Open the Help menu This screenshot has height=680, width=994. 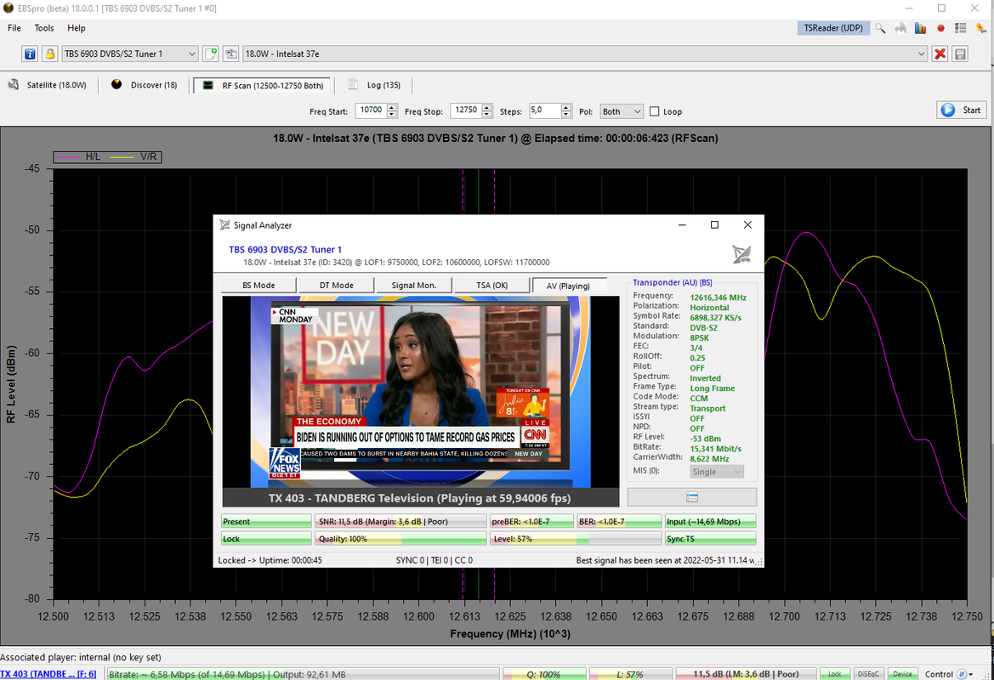[x=76, y=28]
